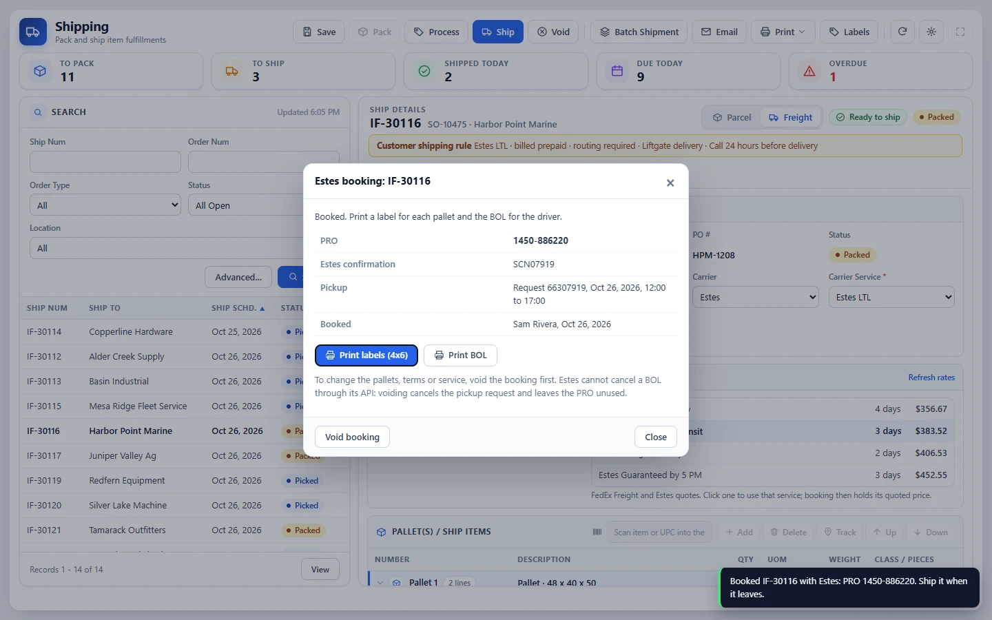Open the Labels toolbar button

tap(849, 32)
